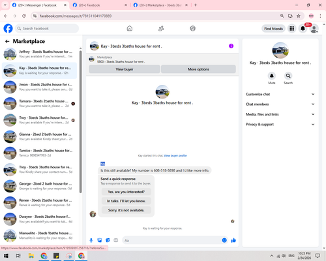Bookmark this page with star icon
The image size is (326, 261).
click(299, 16)
